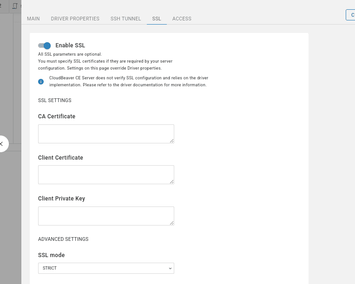Click the script icon in the top-left tab
This screenshot has width=355, height=284.
15,6
